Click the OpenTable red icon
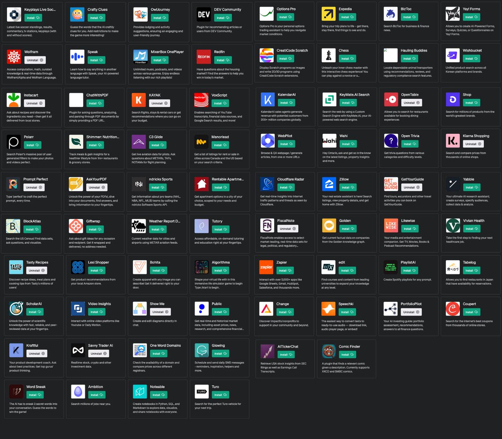 [x=391, y=100]
